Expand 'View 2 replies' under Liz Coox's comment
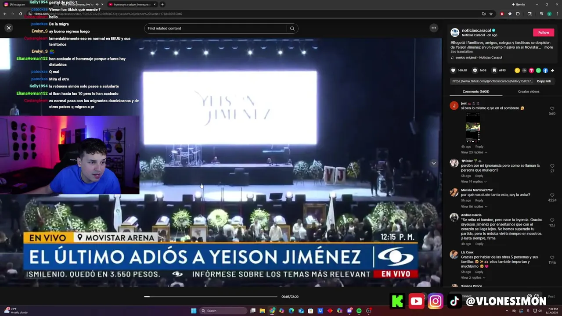The width and height of the screenshot is (562, 316). point(473,277)
